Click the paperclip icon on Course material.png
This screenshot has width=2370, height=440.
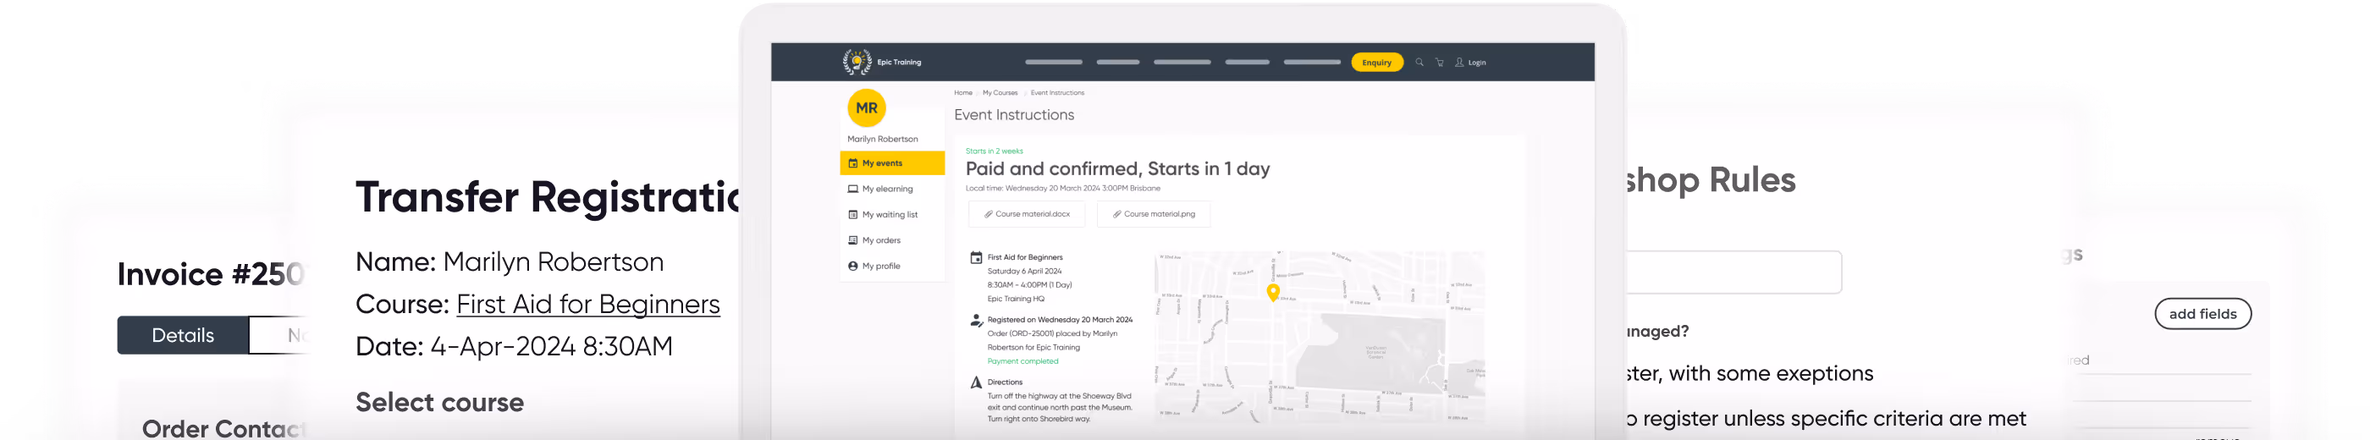1117,213
